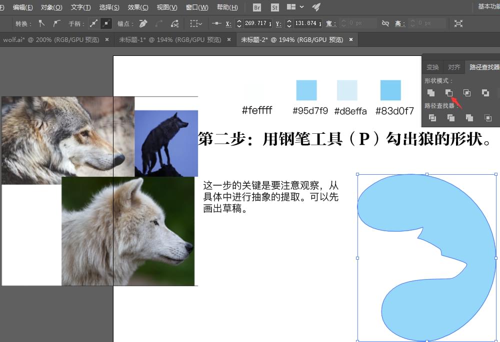Open the 视图(V) menu
500x342 pixels.
[167, 7]
